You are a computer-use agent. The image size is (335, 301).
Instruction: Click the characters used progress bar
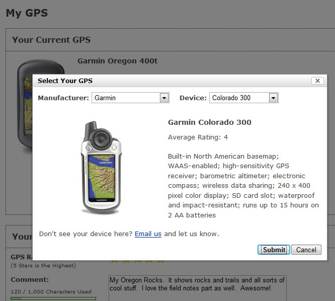click(x=53, y=298)
